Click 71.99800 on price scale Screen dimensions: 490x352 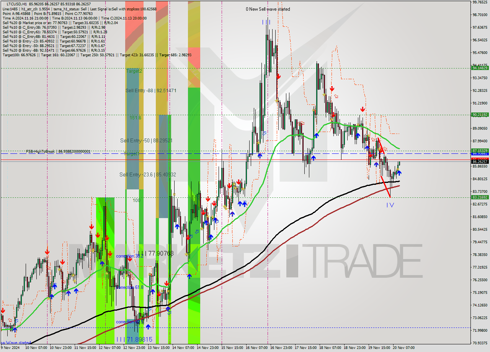tap(480, 330)
